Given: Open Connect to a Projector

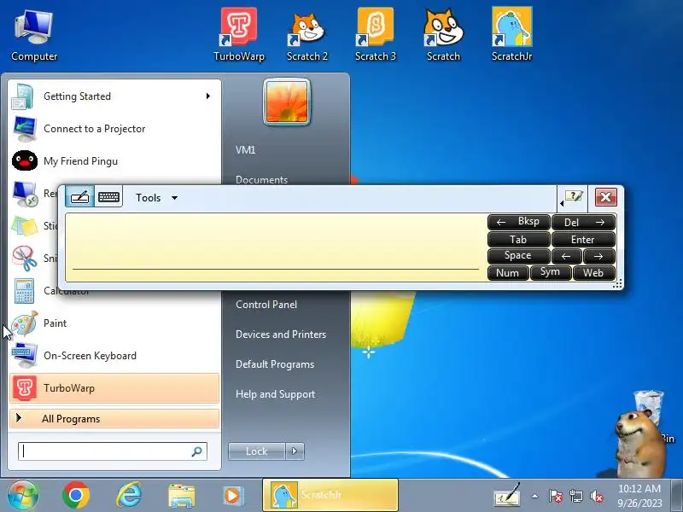Looking at the screenshot, I should [x=114, y=129].
